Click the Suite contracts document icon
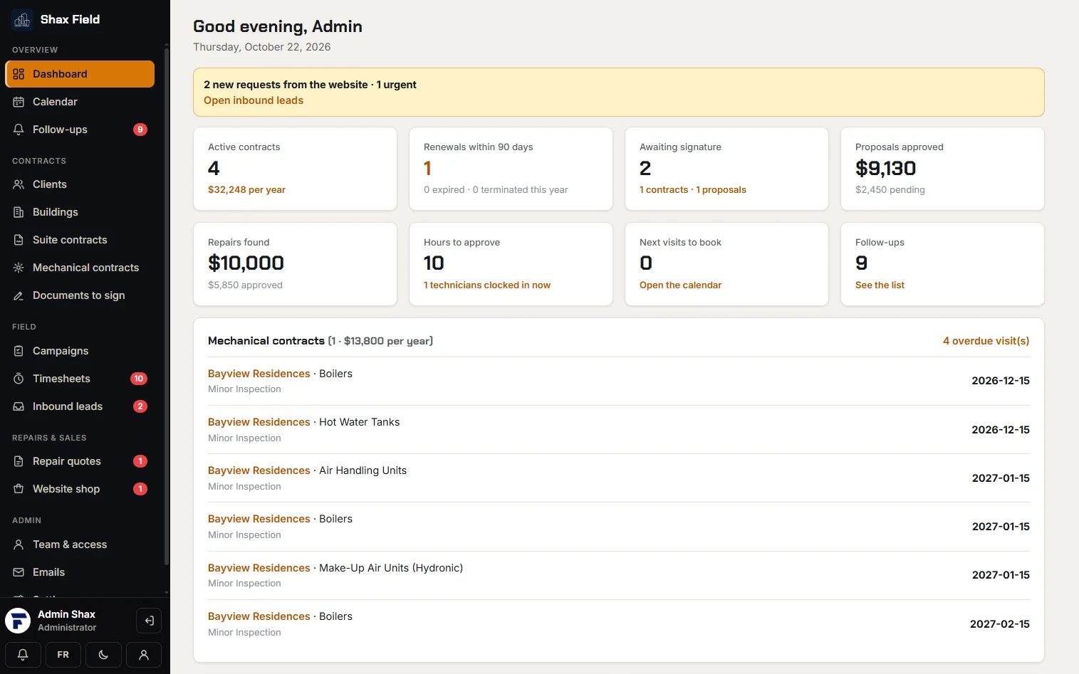 pos(19,240)
